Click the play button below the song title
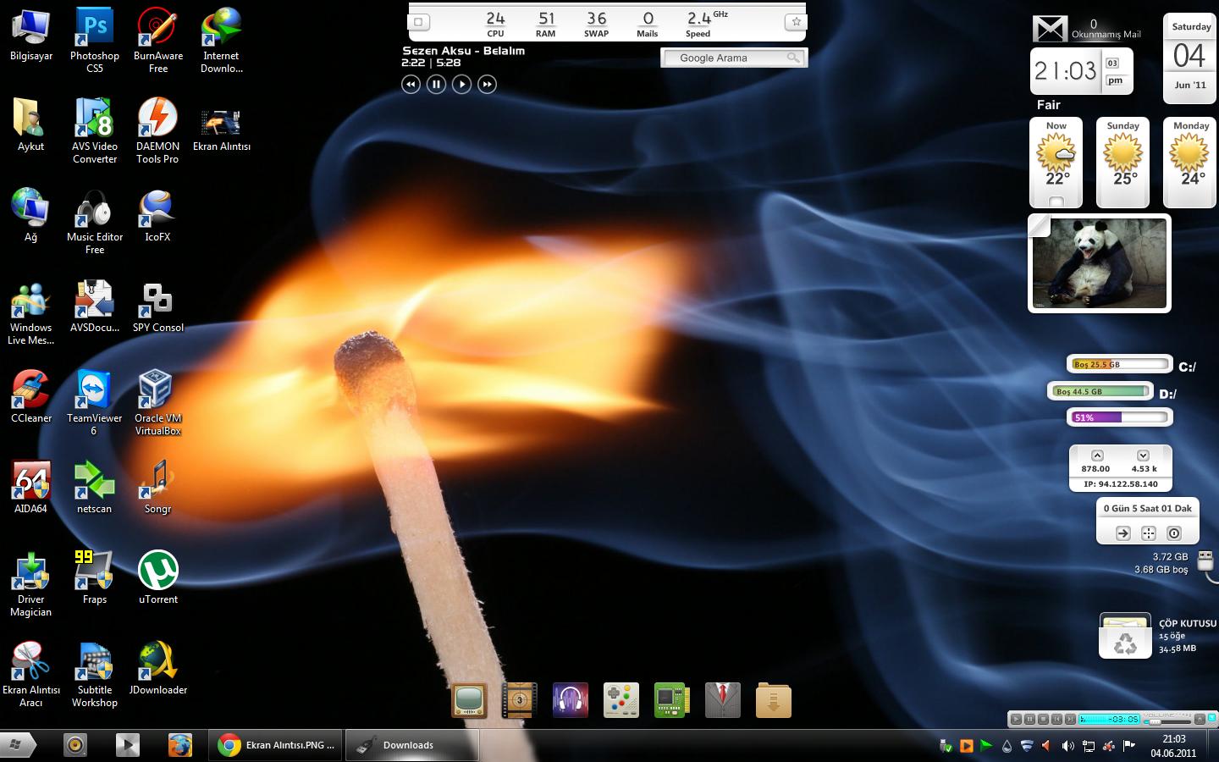1219x762 pixels. (461, 84)
